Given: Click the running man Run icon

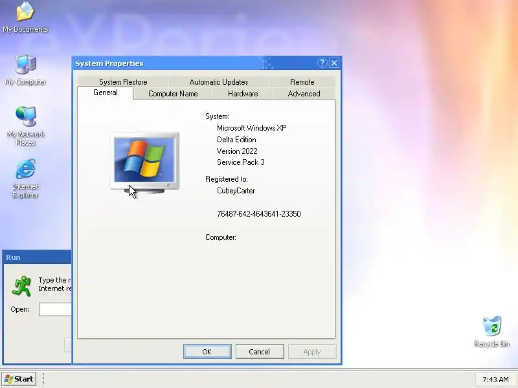Looking at the screenshot, I should click(x=21, y=286).
